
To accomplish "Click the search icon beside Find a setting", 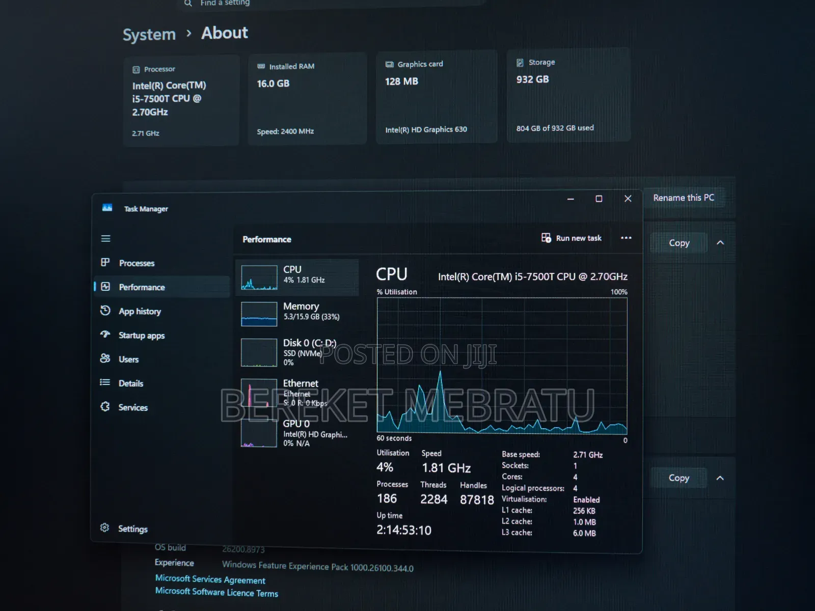I will coord(188,3).
